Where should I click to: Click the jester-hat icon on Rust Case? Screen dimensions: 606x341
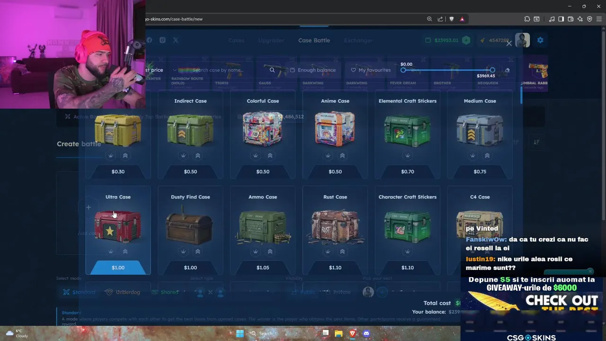coord(328,251)
